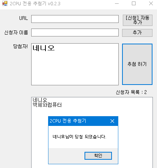Select 네니오 in the applicant list

pos(40,100)
